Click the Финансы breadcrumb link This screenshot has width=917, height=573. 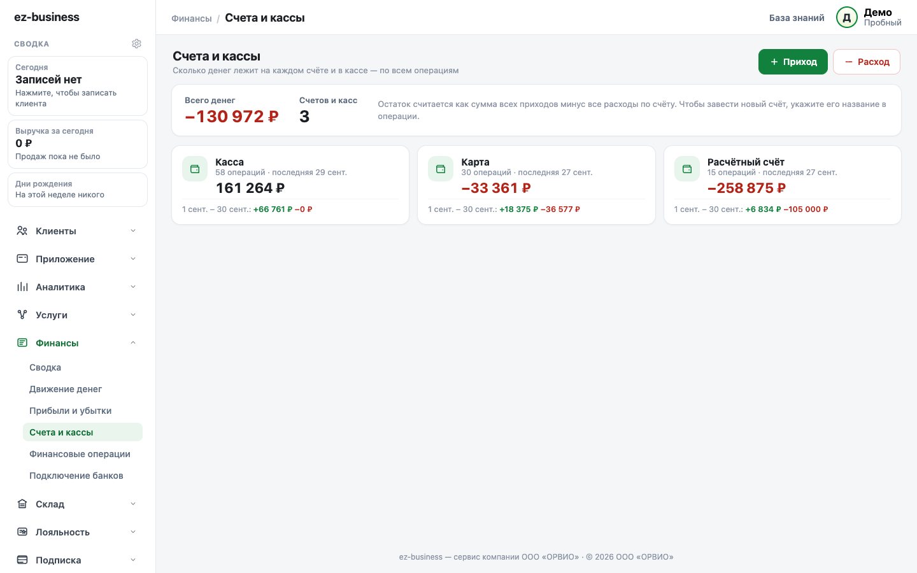192,18
